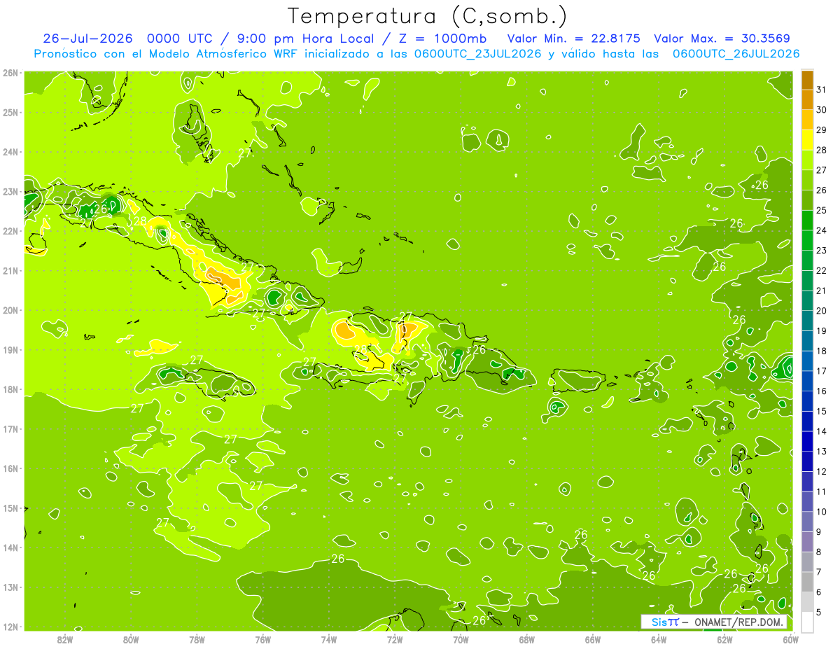The image size is (840, 649).
Task: Click the colorbar label '29'
Action: point(822,130)
